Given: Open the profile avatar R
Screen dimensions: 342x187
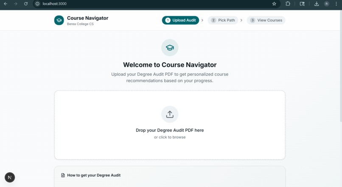Looking at the screenshot, I should click(x=327, y=4).
